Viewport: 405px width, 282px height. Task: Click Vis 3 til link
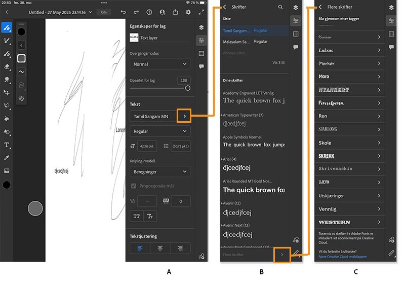coord(278,62)
